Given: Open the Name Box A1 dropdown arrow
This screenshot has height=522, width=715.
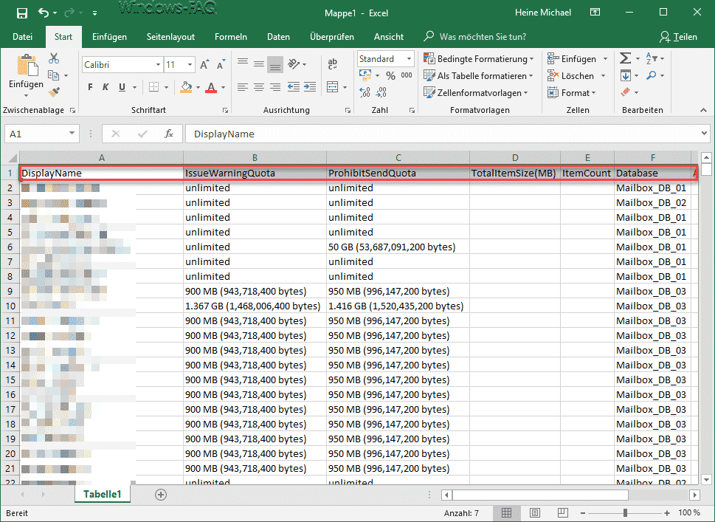Looking at the screenshot, I should click(72, 133).
